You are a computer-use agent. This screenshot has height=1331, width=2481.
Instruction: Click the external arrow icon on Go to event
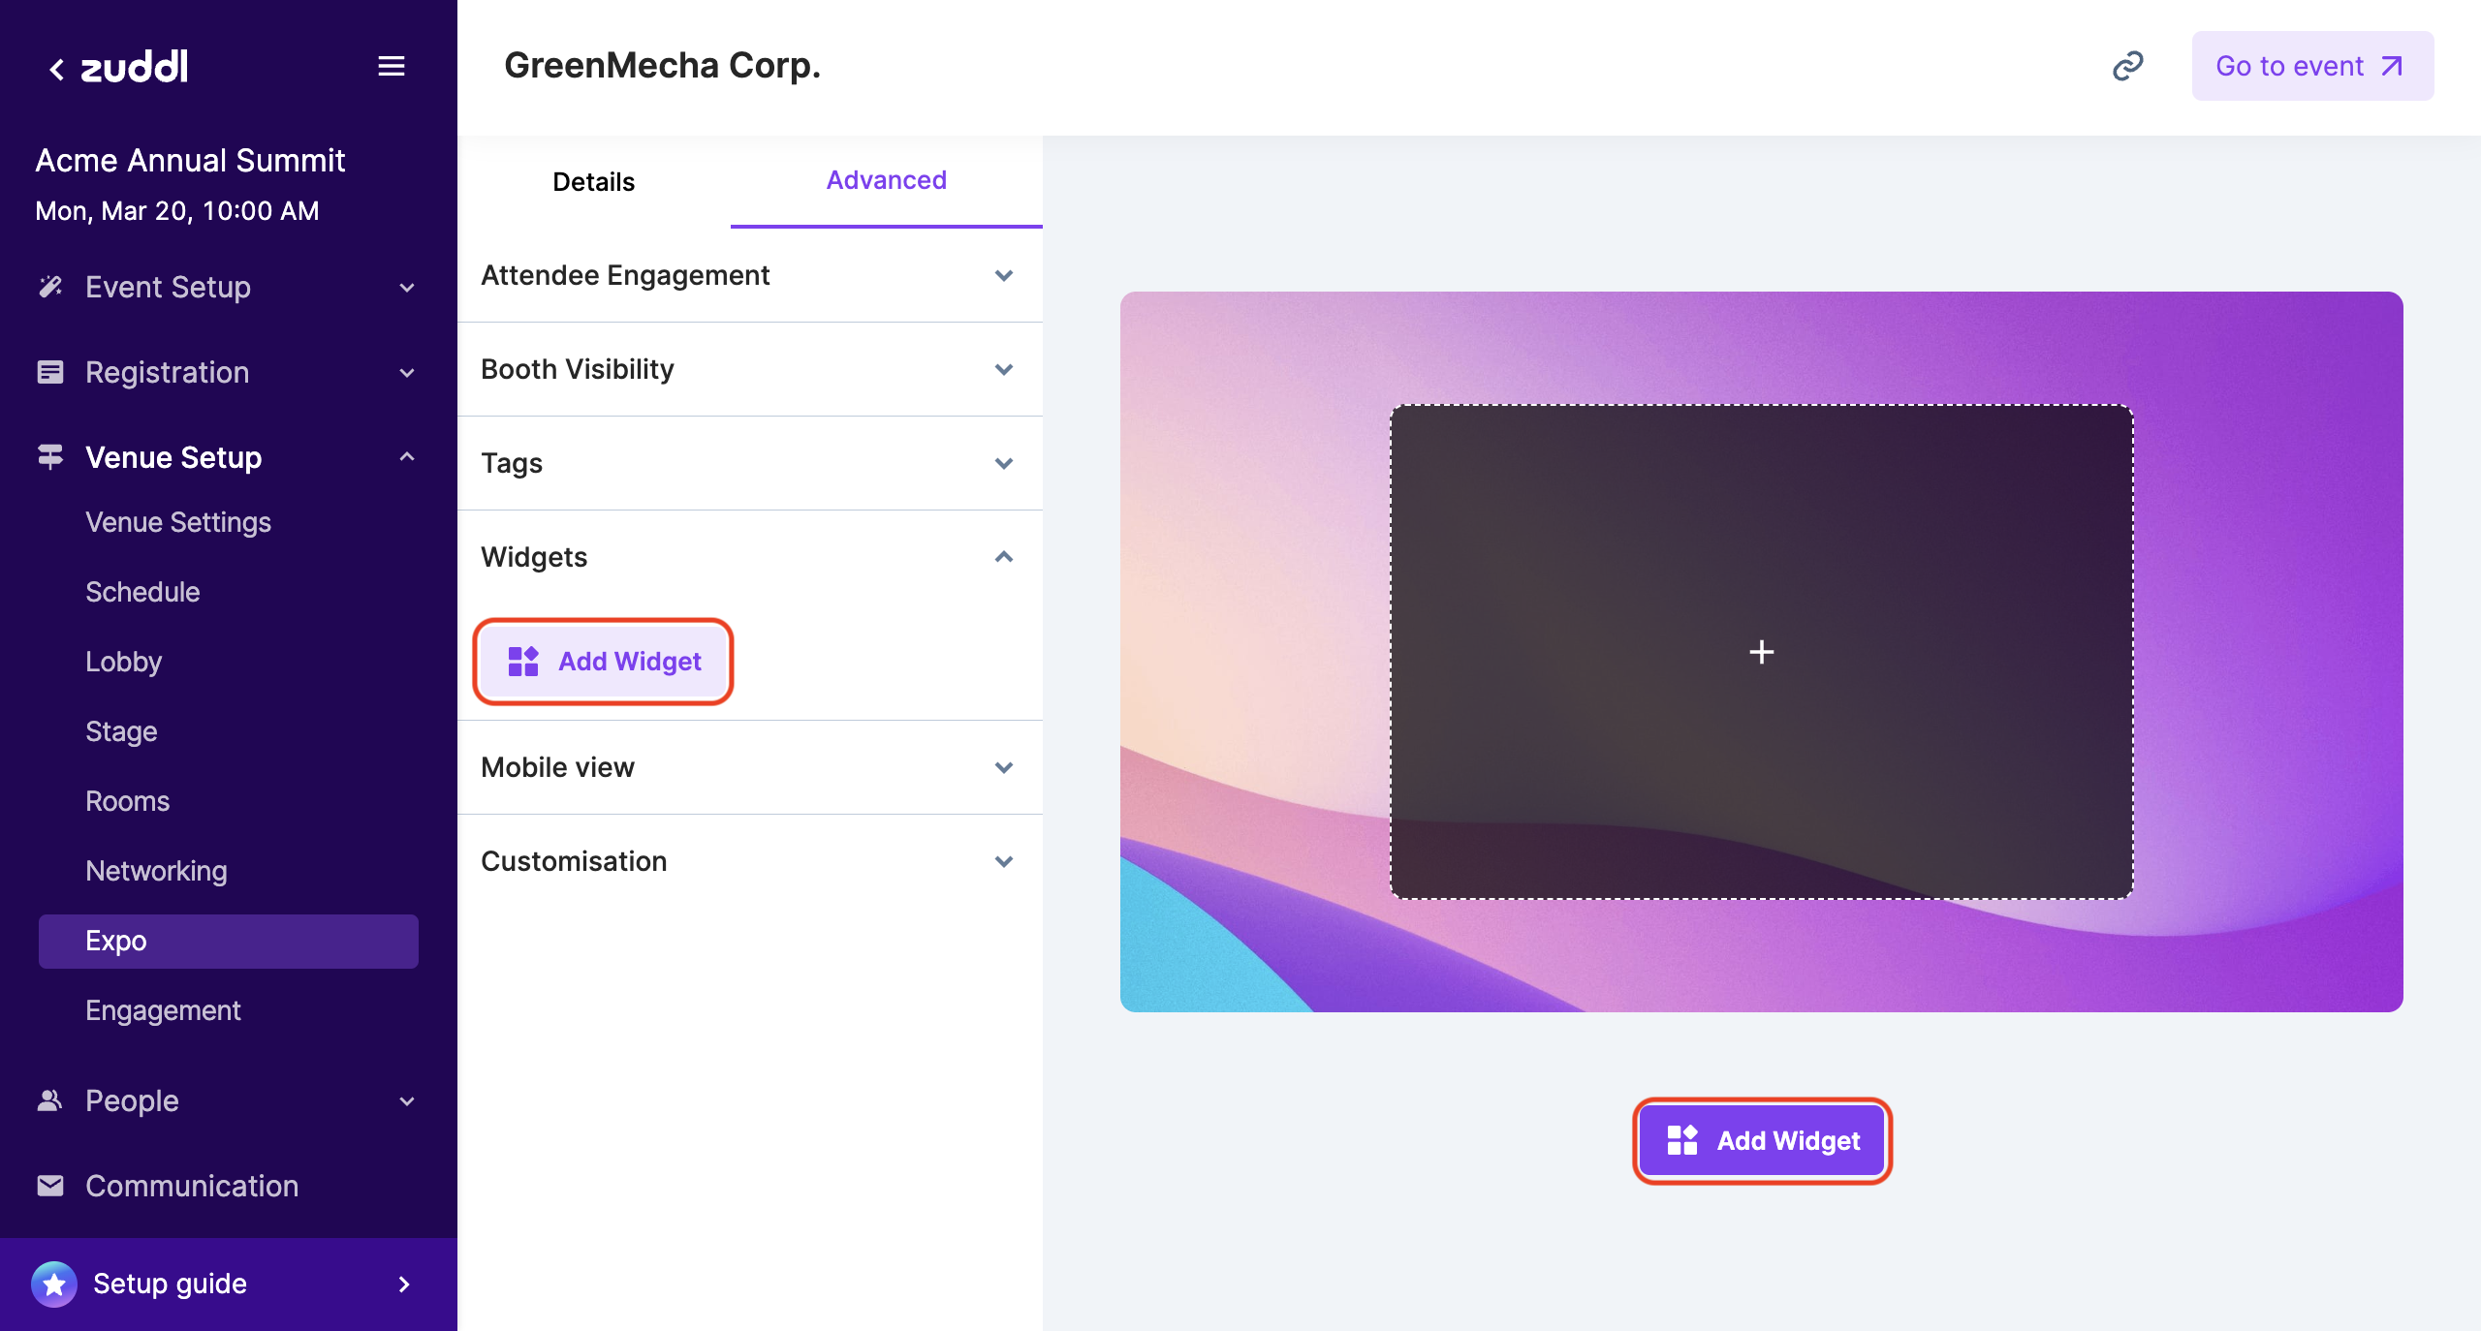[x=2392, y=66]
